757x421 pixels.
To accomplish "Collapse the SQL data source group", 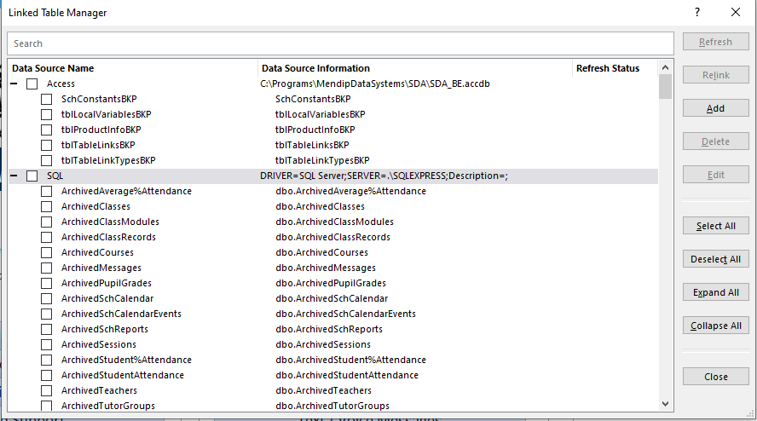I will tap(14, 176).
